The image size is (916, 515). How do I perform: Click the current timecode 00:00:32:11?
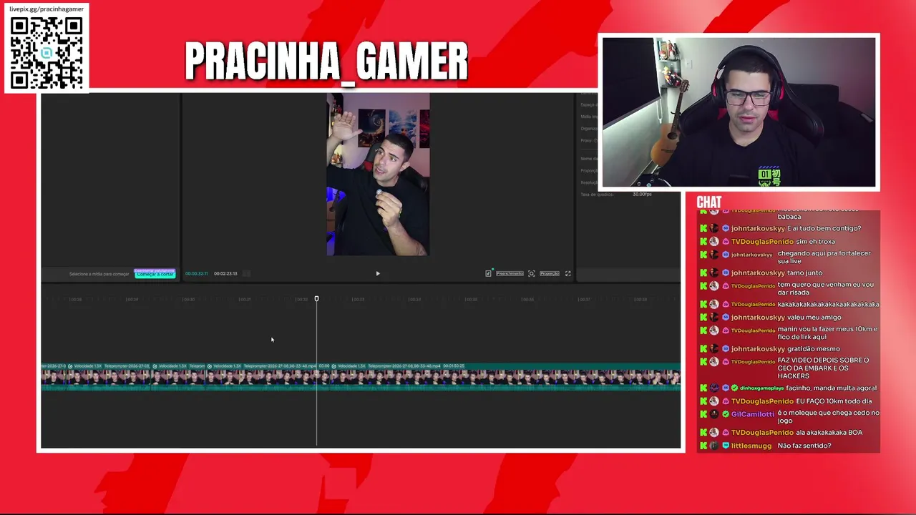[196, 273]
